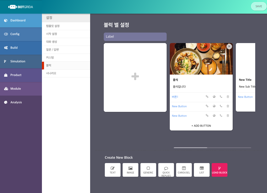Image resolution: width=267 pixels, height=193 pixels.
Task: Open link settings for 버튼1
Action: click(207, 97)
